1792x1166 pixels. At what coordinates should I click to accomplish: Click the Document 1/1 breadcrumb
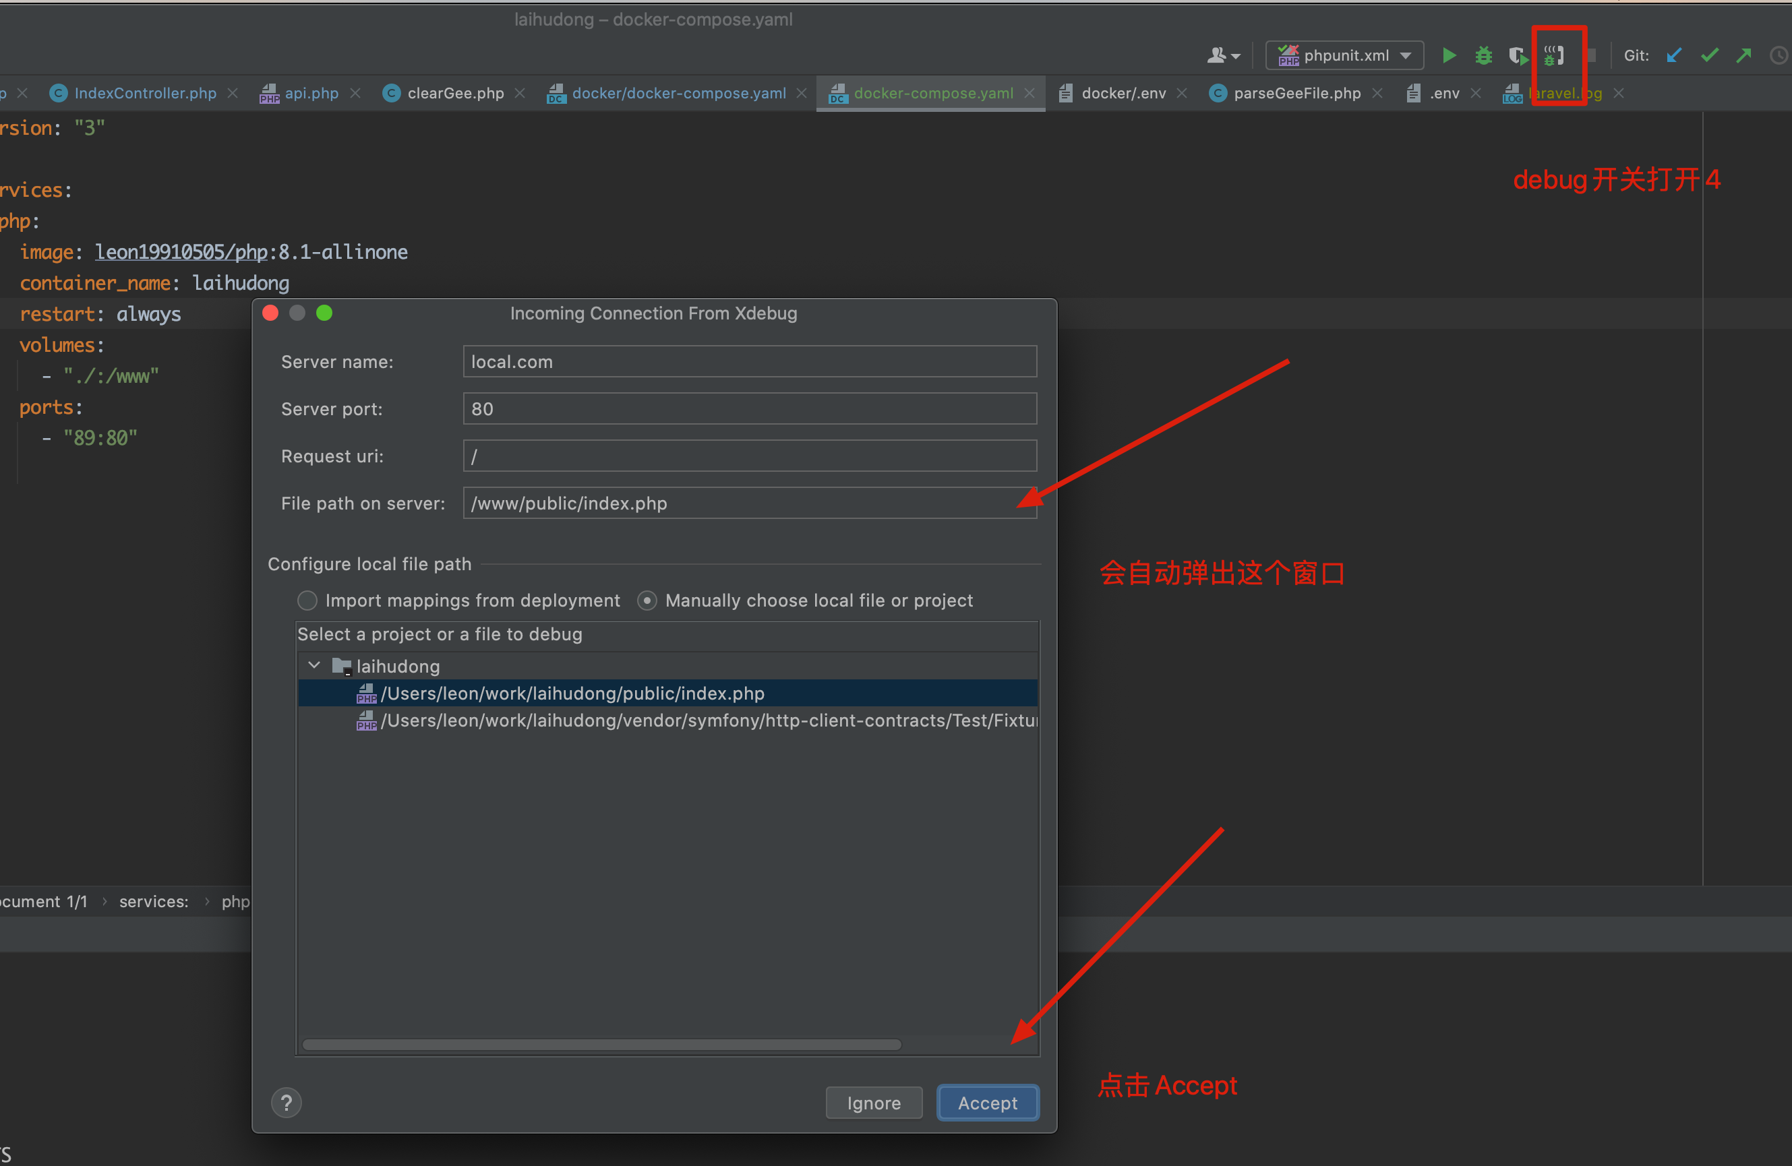coord(43,901)
